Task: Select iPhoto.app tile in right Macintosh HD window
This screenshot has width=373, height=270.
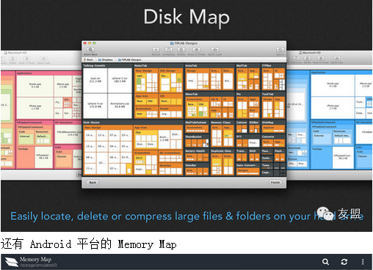Action: click(333, 107)
